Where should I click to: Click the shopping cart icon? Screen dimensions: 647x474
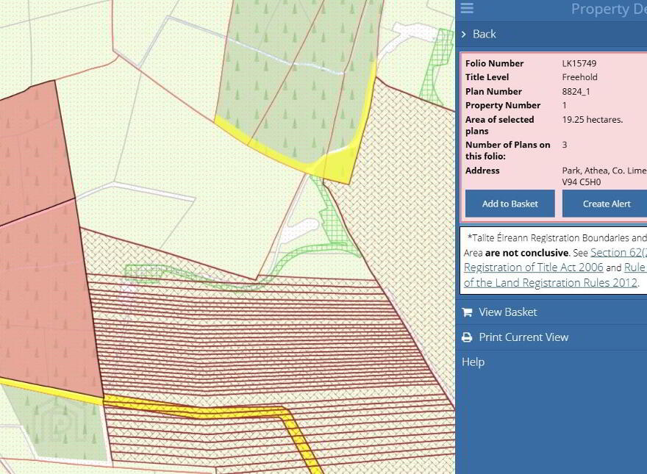467,312
